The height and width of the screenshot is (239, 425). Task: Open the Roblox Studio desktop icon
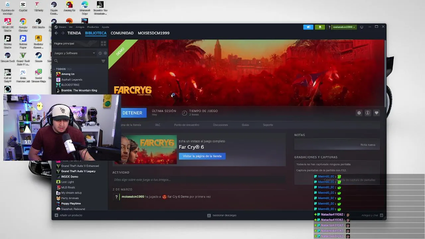click(x=7, y=41)
